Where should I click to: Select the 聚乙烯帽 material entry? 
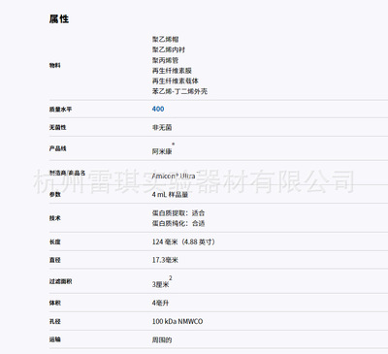pos(165,40)
